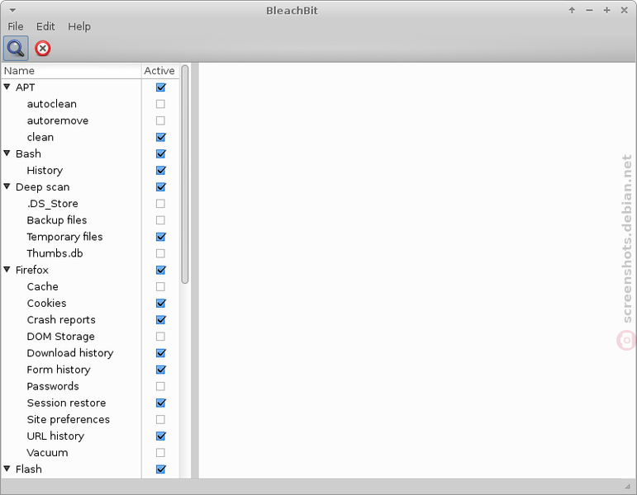
Task: Uncheck the Session restore checkbox
Action: pyautogui.click(x=160, y=403)
